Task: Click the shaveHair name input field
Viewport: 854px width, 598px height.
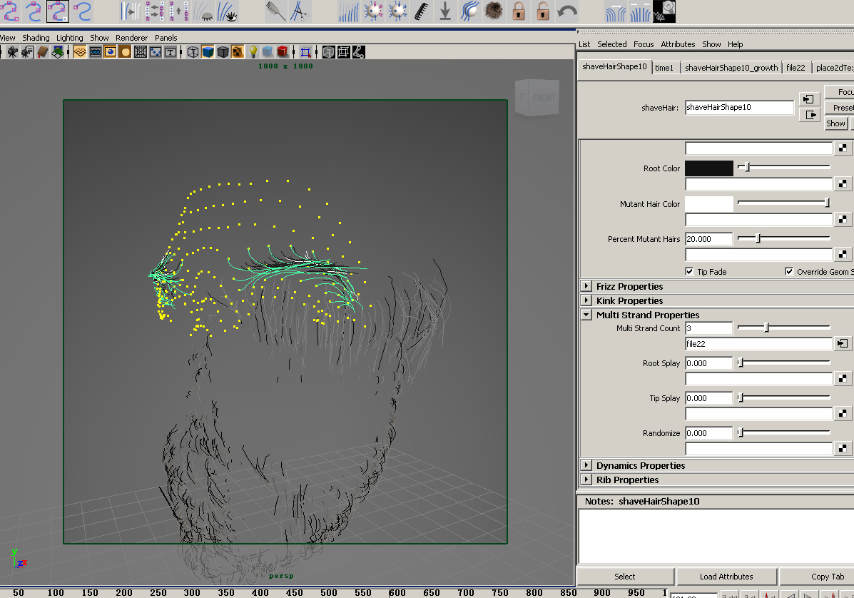Action: [x=739, y=107]
